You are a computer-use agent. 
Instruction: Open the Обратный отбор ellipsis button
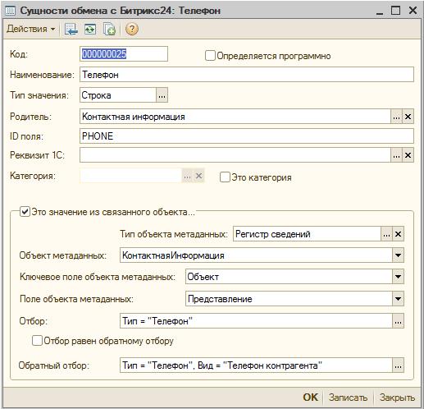tap(398, 365)
